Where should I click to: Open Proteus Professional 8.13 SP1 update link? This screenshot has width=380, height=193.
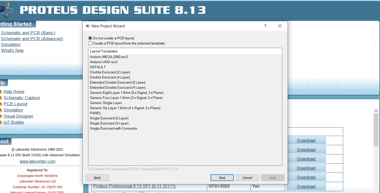click(x=134, y=186)
